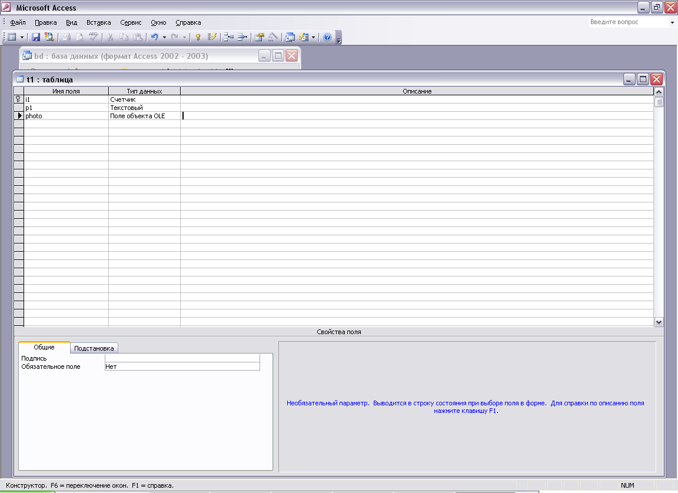Open the Вставка menu
The height and width of the screenshot is (493, 678).
tap(99, 22)
